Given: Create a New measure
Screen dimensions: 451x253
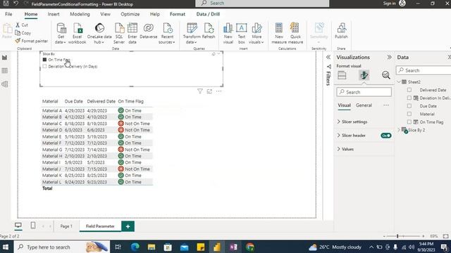Looking at the screenshot, I should coord(279,34).
